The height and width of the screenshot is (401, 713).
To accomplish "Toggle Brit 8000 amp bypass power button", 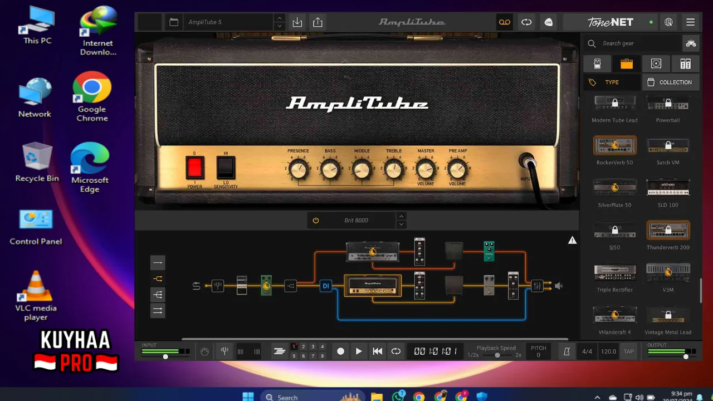I will [x=316, y=221].
